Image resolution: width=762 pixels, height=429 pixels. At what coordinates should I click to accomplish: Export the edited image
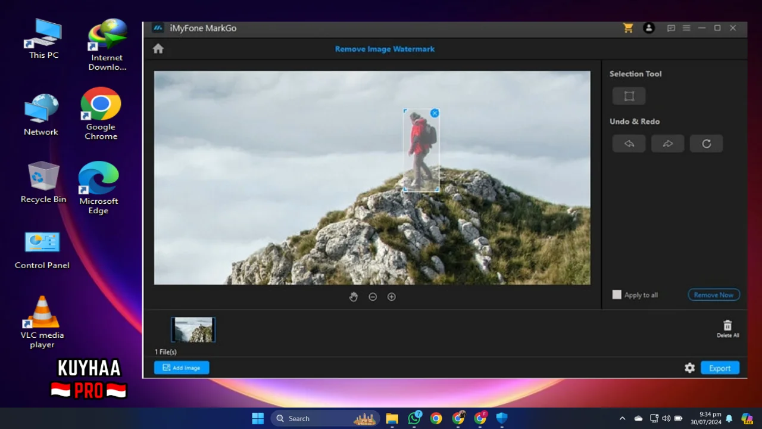coord(720,368)
